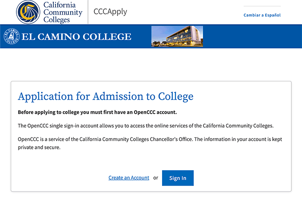Click the gray line above Cambiar a Español
302x221 pixels.
pos(262,6)
